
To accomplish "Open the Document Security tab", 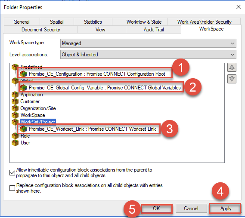I will [41, 30].
